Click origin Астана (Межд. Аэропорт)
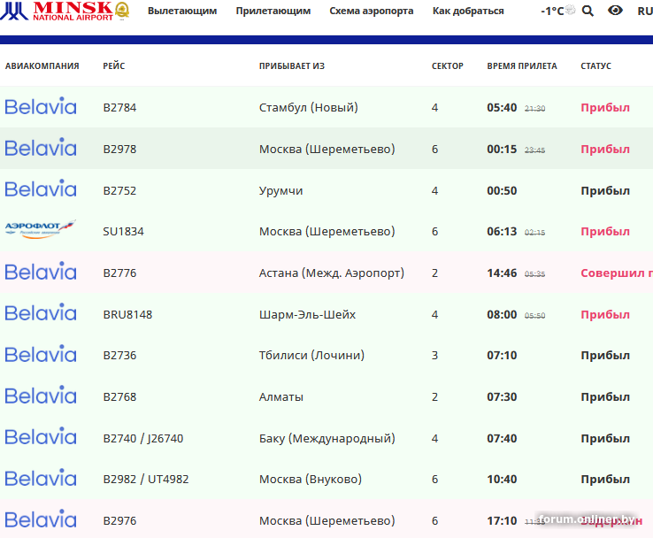 (x=332, y=273)
